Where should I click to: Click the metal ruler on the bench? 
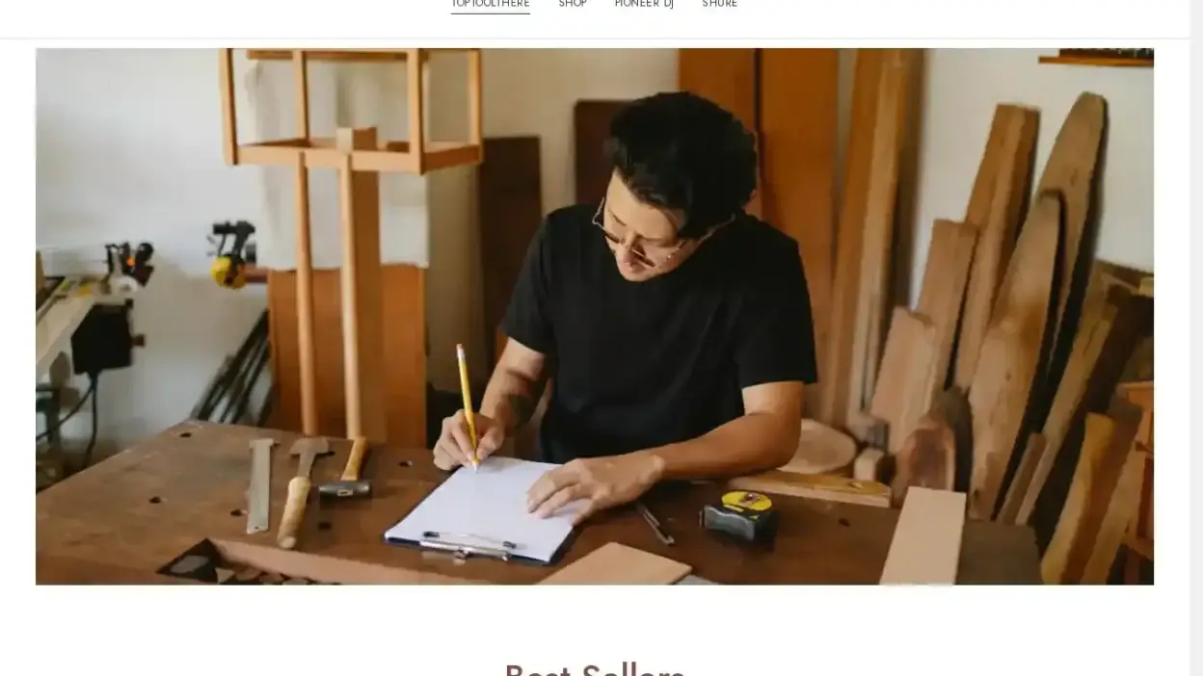259,485
